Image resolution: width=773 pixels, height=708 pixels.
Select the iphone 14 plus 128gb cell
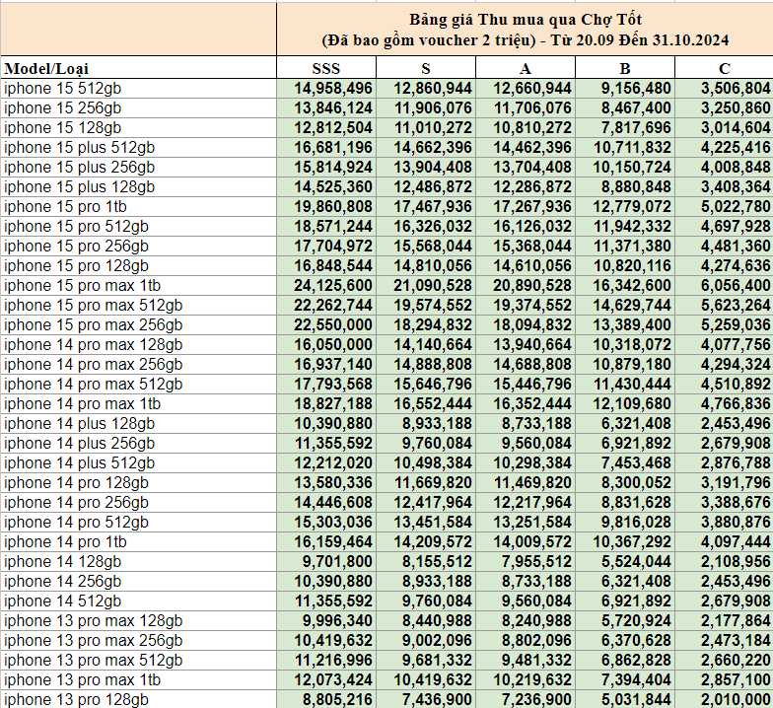[138, 424]
